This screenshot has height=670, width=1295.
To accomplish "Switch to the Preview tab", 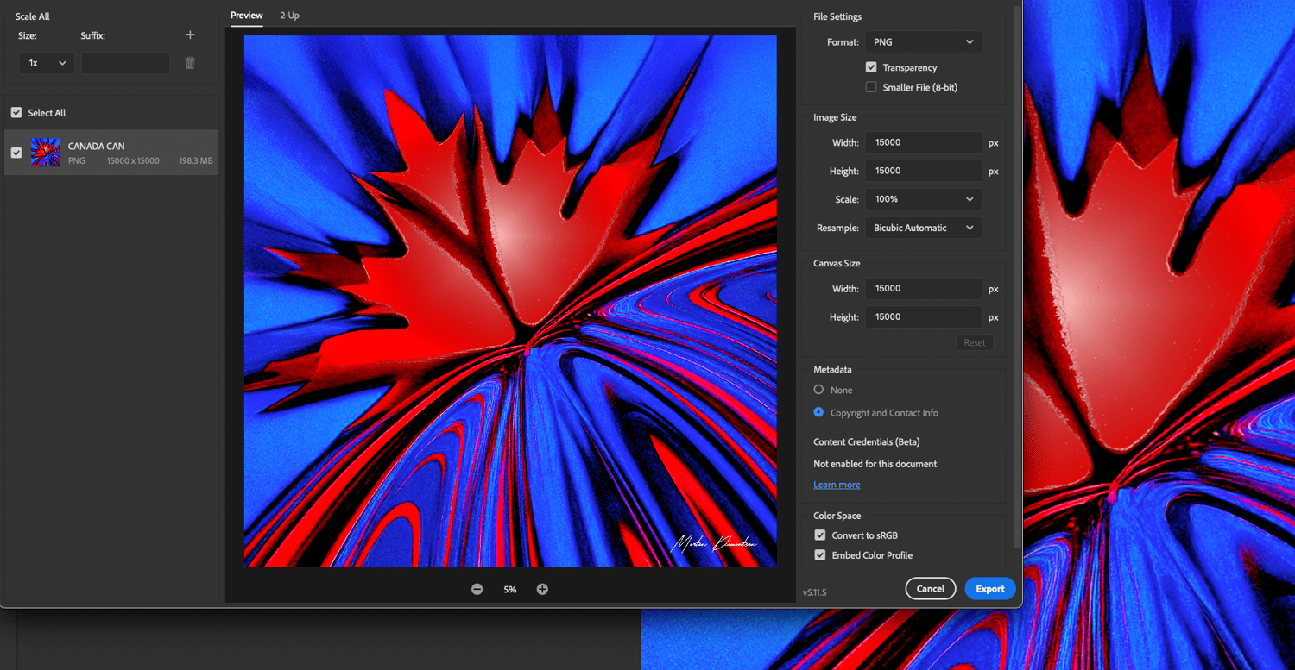I will coord(247,16).
